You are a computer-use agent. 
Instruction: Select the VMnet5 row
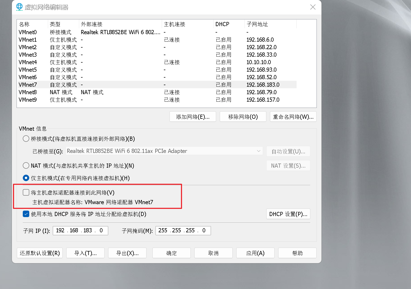point(157,70)
